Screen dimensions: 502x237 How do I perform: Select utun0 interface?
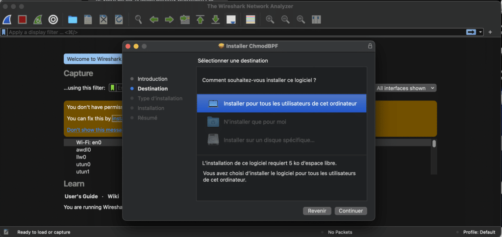(83, 165)
